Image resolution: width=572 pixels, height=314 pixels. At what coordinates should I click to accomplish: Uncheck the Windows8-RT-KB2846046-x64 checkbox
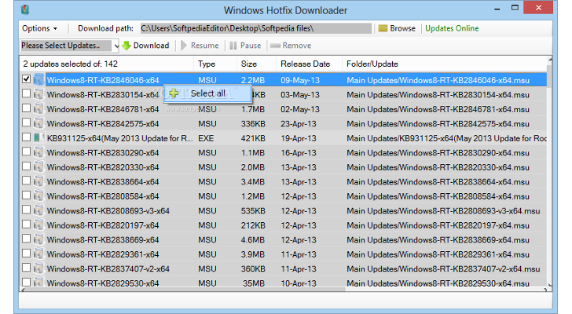(27, 79)
